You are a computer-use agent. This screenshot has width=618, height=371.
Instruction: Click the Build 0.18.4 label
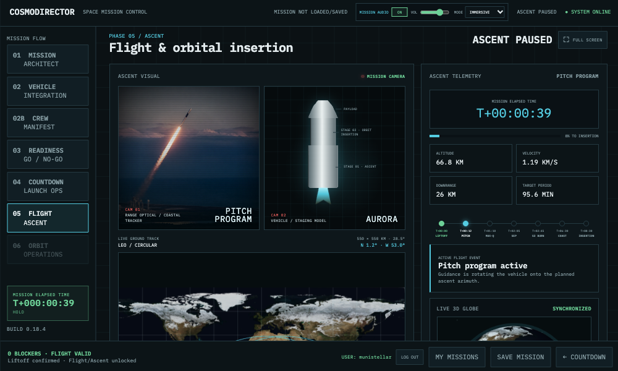coord(26,329)
